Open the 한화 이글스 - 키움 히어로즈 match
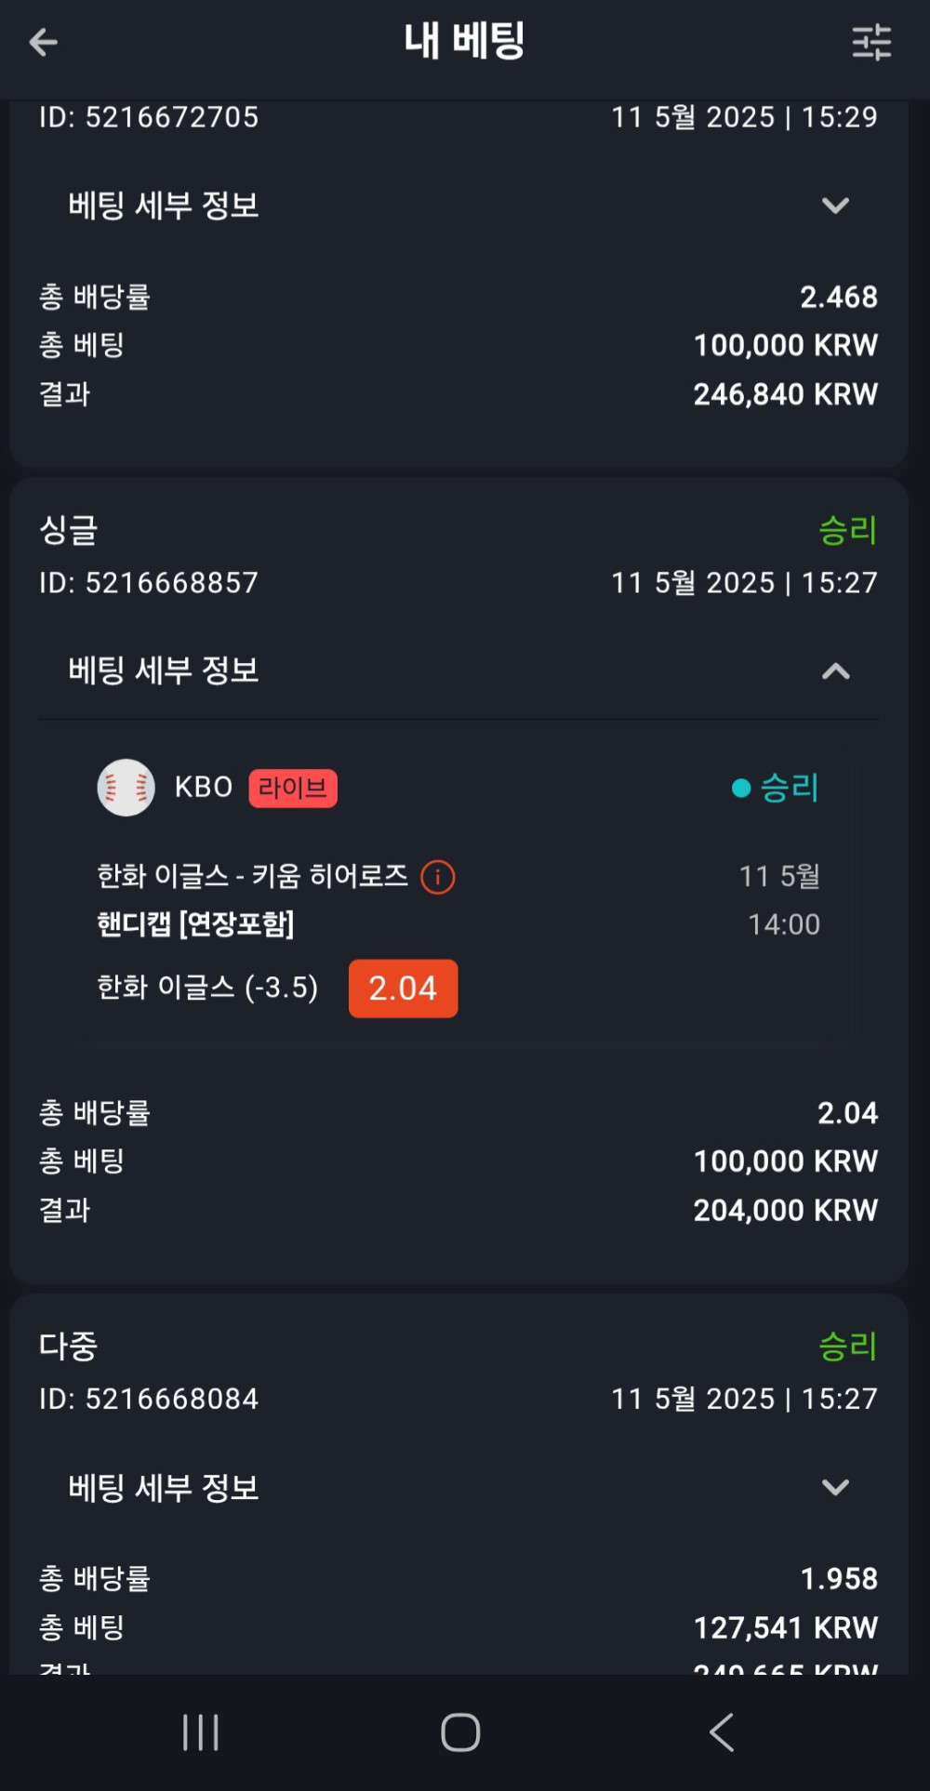 252,876
